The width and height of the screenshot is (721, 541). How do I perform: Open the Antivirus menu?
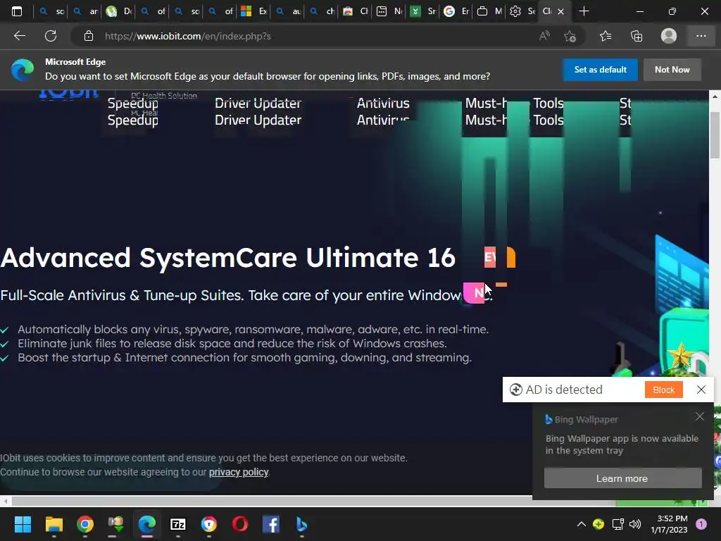[383, 120]
